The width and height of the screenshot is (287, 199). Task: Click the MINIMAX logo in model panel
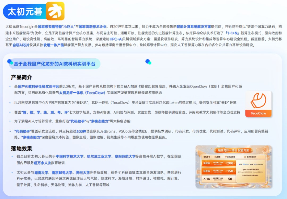[260, 164]
